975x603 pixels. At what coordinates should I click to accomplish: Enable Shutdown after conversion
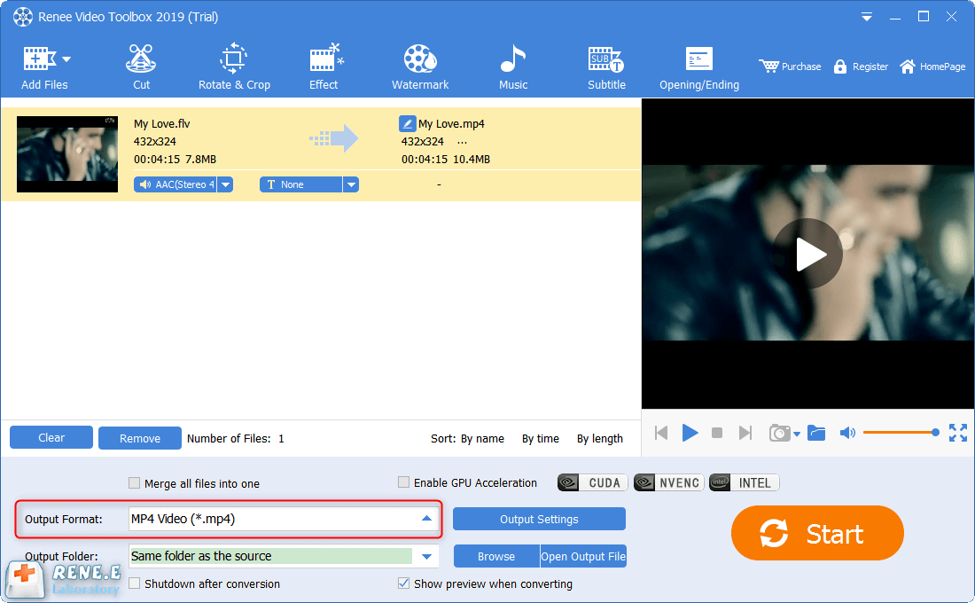(x=134, y=583)
